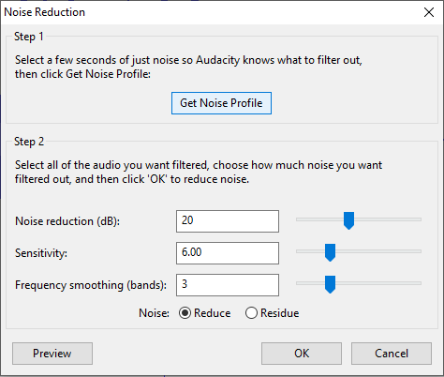
Task: Cancel the Noise Reduction dialog
Action: [392, 354]
